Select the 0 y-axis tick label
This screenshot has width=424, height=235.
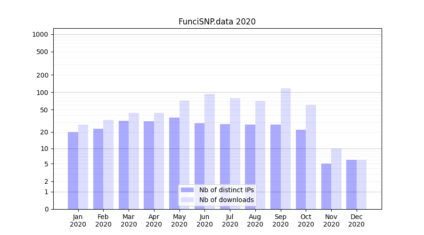[x=46, y=209]
